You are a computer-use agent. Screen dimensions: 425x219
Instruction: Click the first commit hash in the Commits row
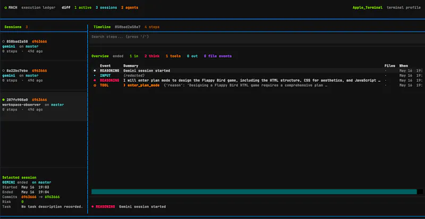coord(29,197)
